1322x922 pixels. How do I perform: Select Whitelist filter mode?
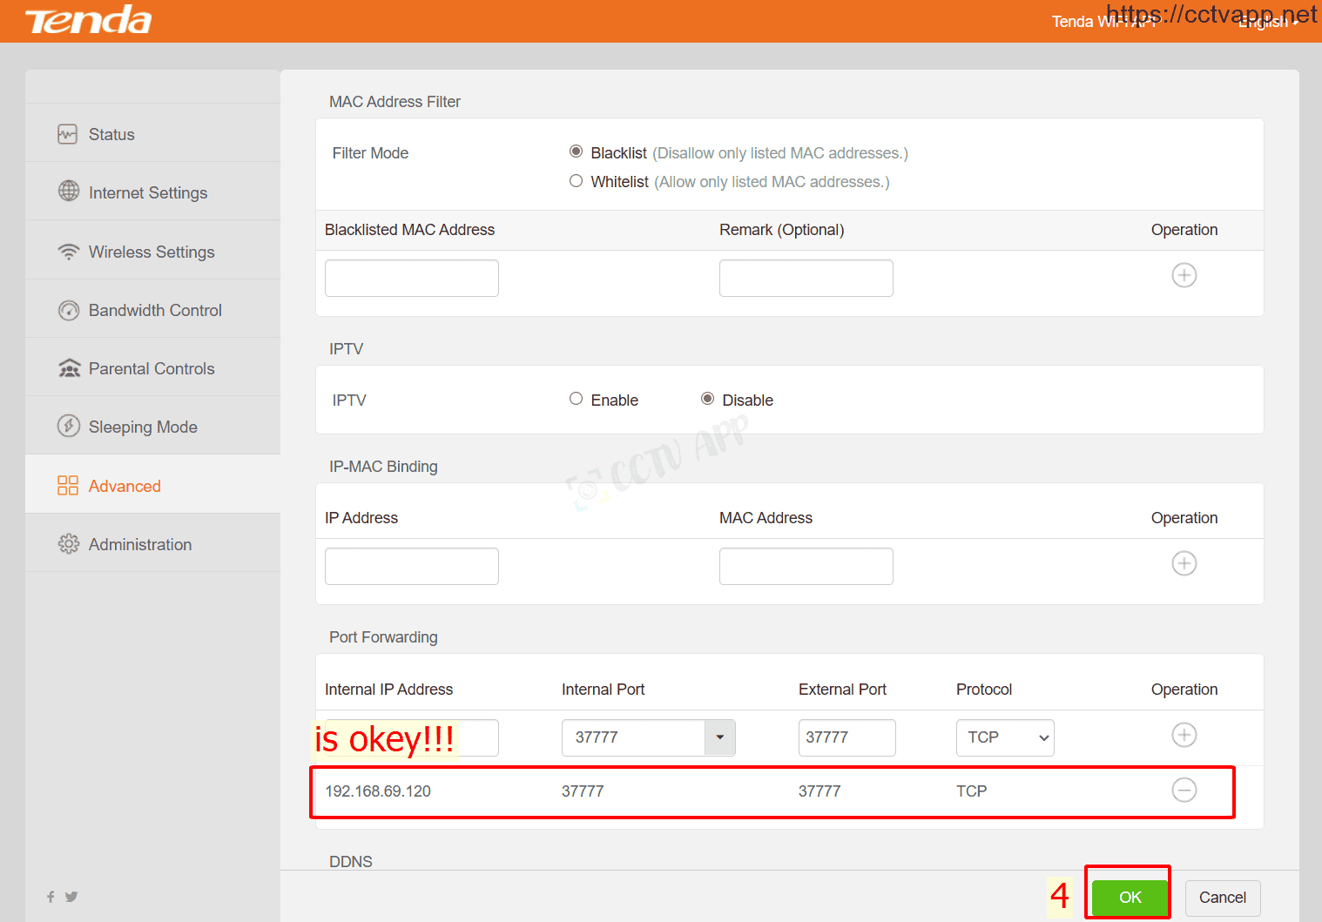point(576,181)
